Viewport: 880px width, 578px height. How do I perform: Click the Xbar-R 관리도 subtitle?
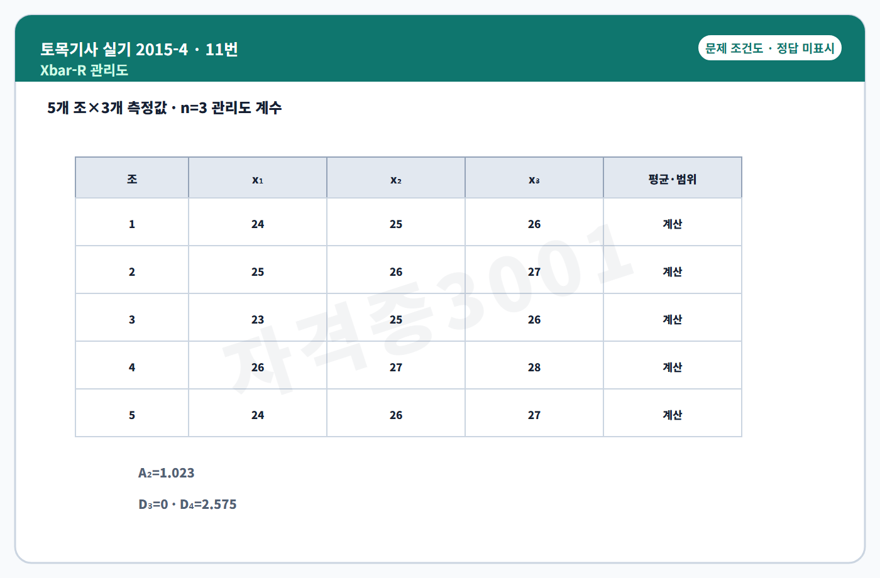tap(84, 70)
